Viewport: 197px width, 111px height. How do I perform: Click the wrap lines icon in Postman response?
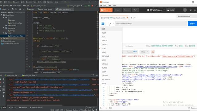tap(153, 52)
